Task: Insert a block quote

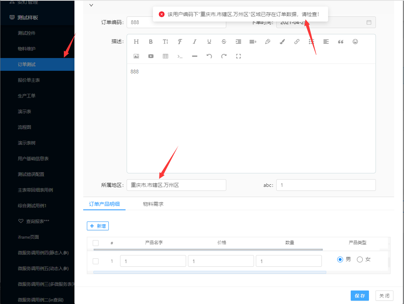Action: click(x=340, y=42)
